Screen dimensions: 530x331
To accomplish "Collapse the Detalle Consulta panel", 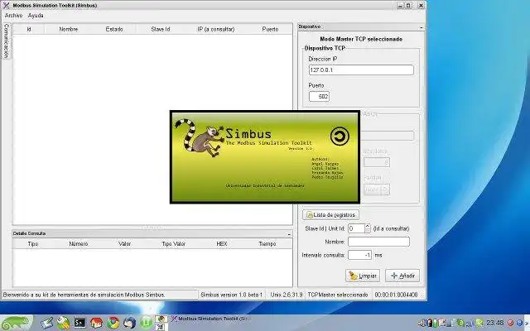I will click(289, 233).
